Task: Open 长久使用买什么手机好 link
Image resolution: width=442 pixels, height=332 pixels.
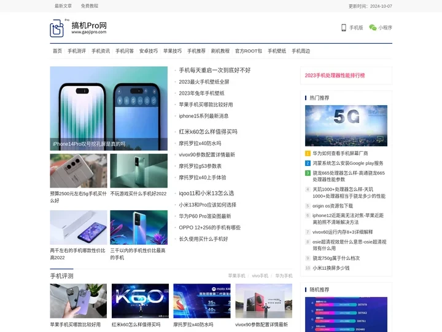Action: (x=204, y=239)
